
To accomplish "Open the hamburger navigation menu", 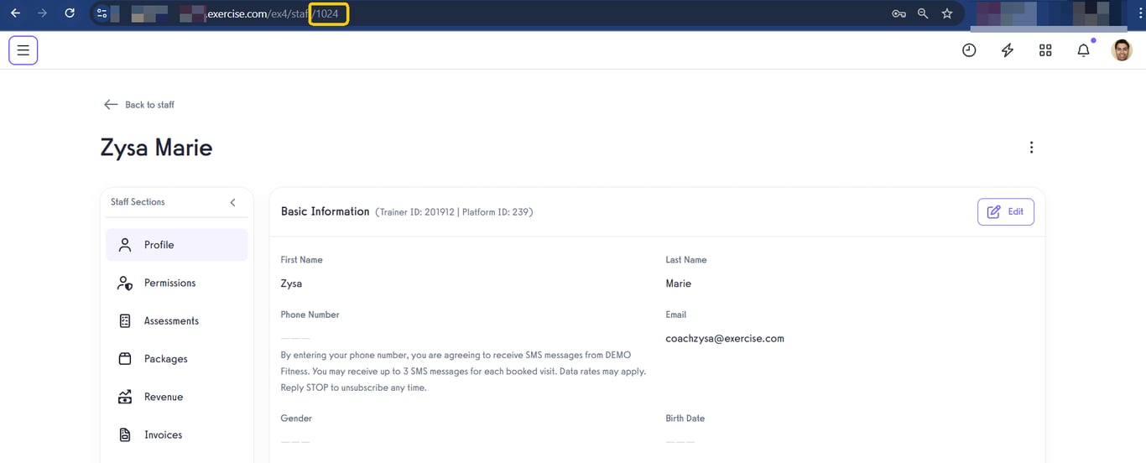I will 23,50.
